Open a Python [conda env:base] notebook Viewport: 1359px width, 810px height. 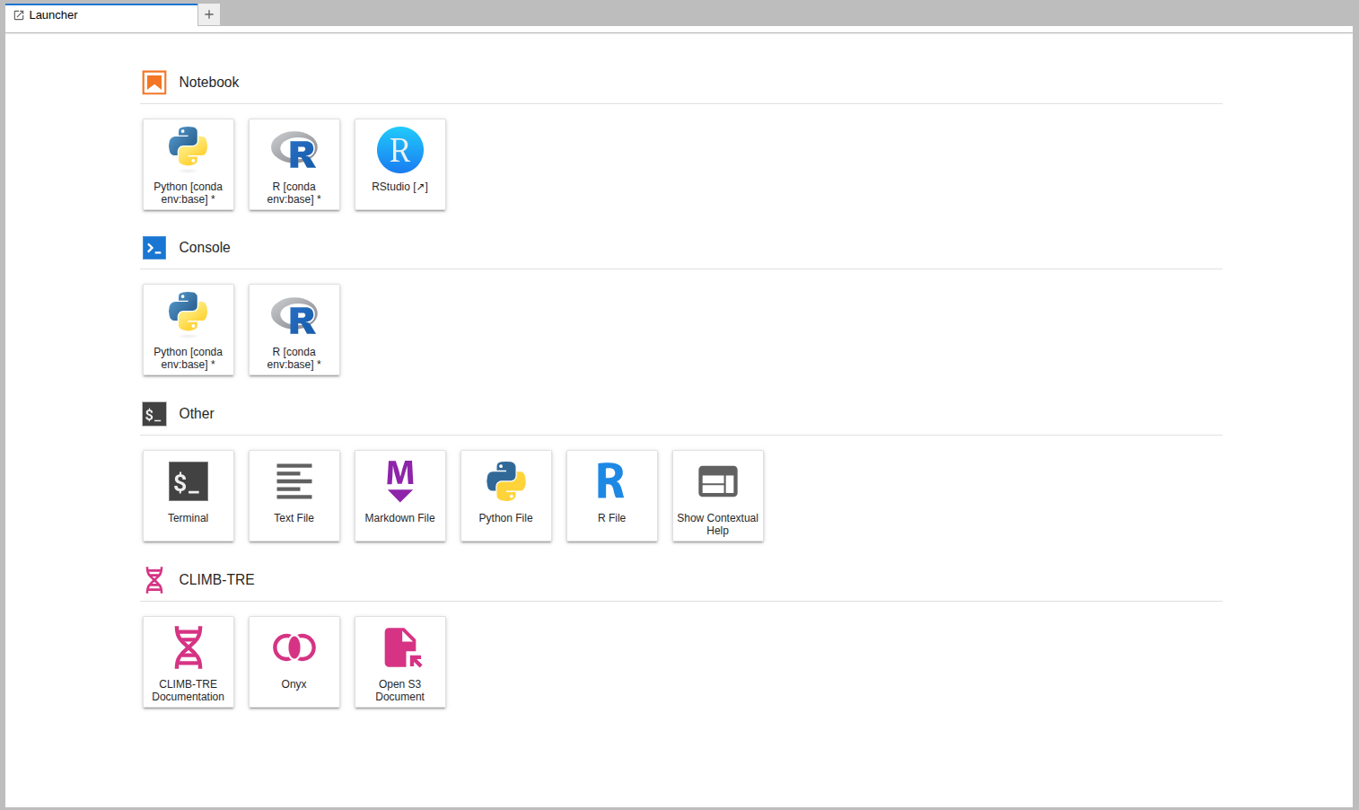tap(188, 164)
